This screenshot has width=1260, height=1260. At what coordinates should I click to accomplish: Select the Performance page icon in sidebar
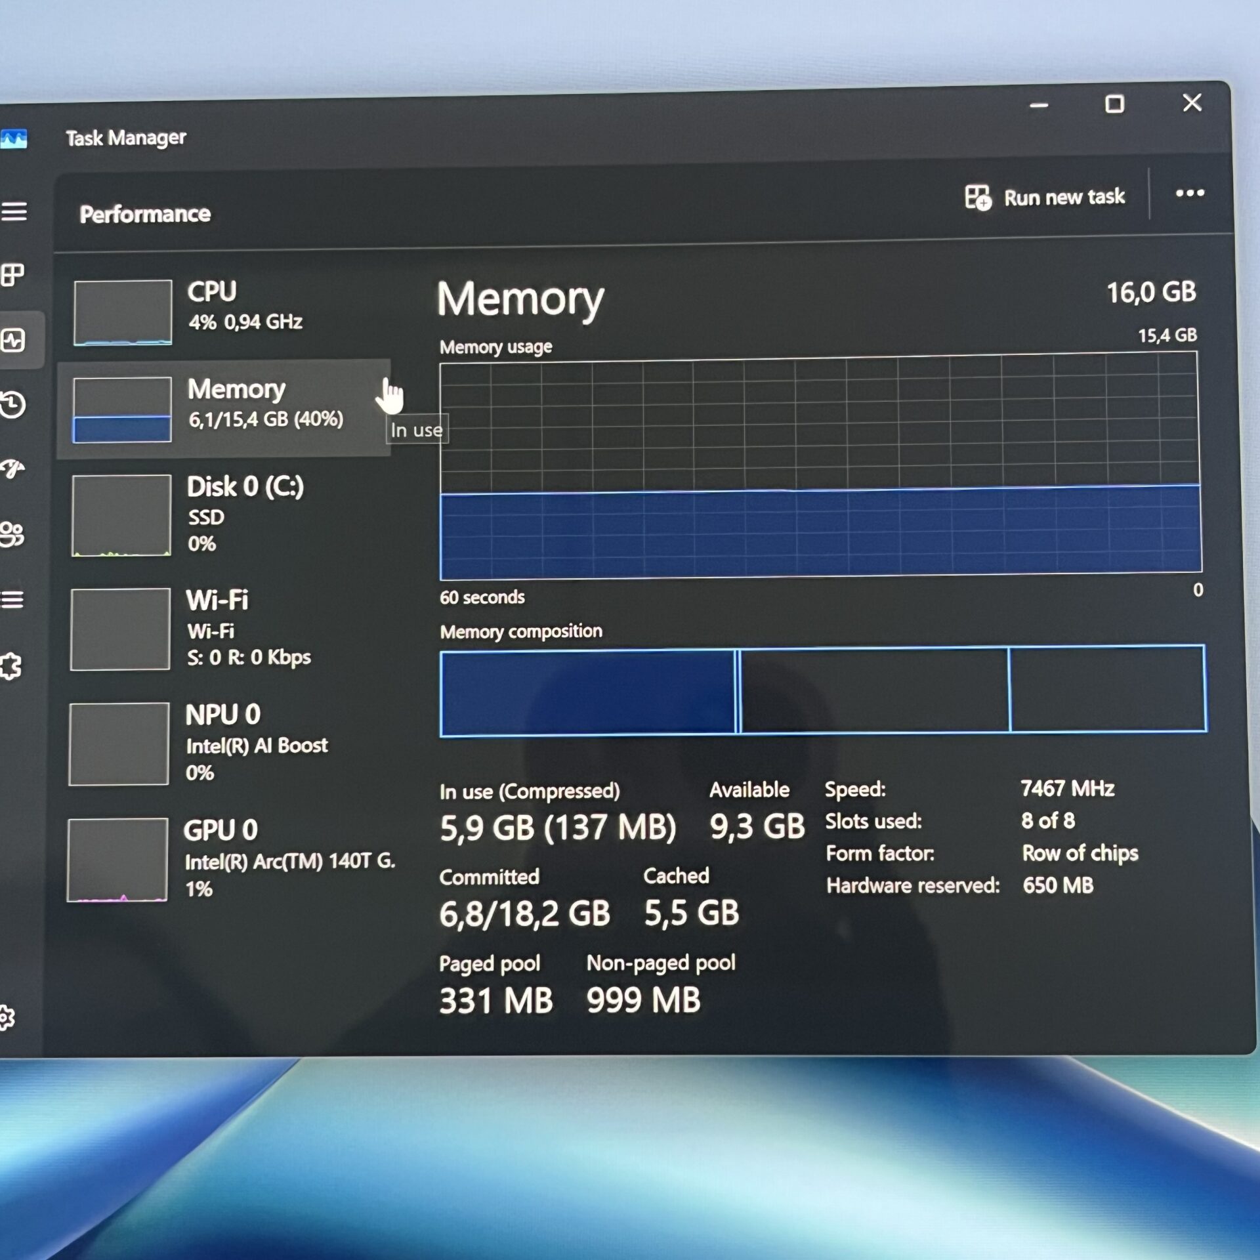tap(13, 340)
